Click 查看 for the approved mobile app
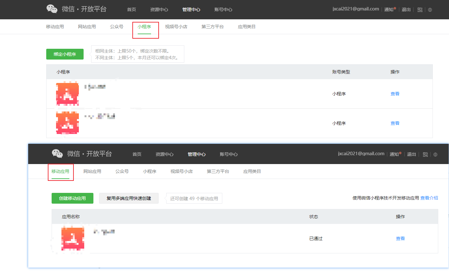This screenshot has height=273, width=449. click(x=400, y=238)
